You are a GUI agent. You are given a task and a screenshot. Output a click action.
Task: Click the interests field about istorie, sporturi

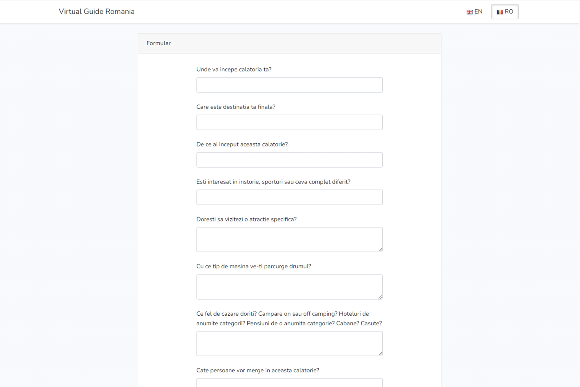pos(289,197)
